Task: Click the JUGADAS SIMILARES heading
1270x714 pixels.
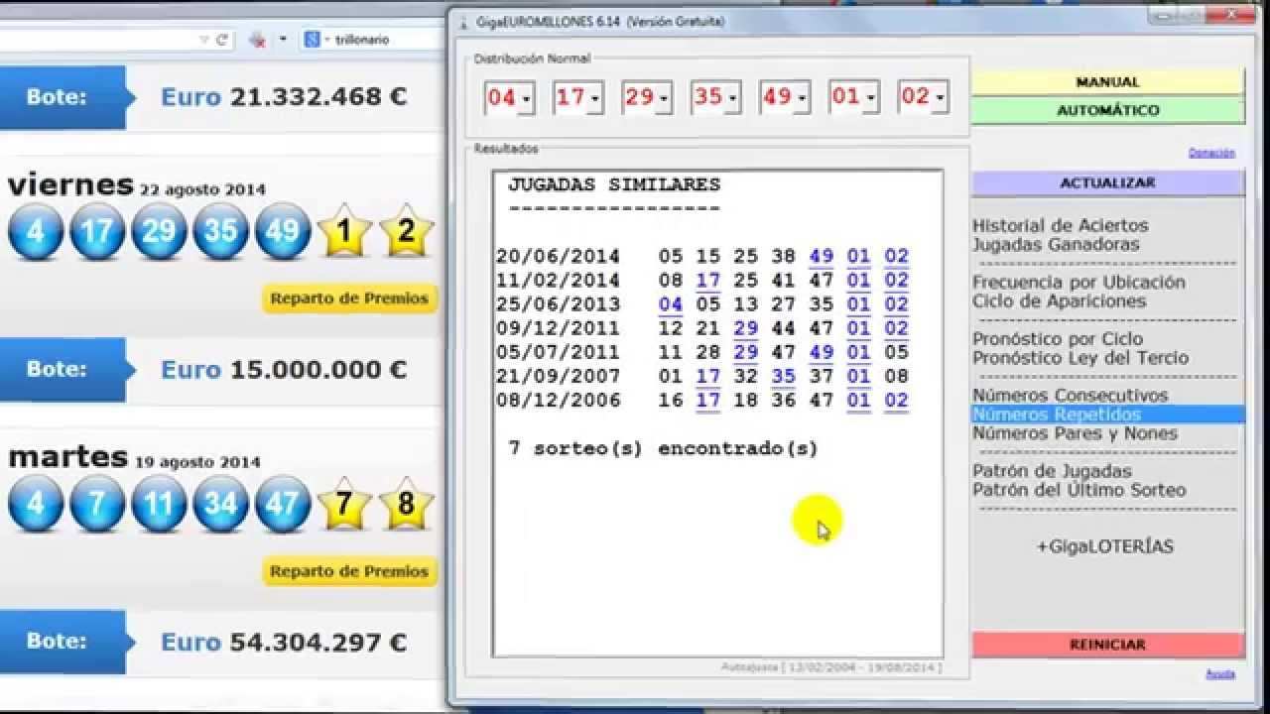Action: (614, 184)
